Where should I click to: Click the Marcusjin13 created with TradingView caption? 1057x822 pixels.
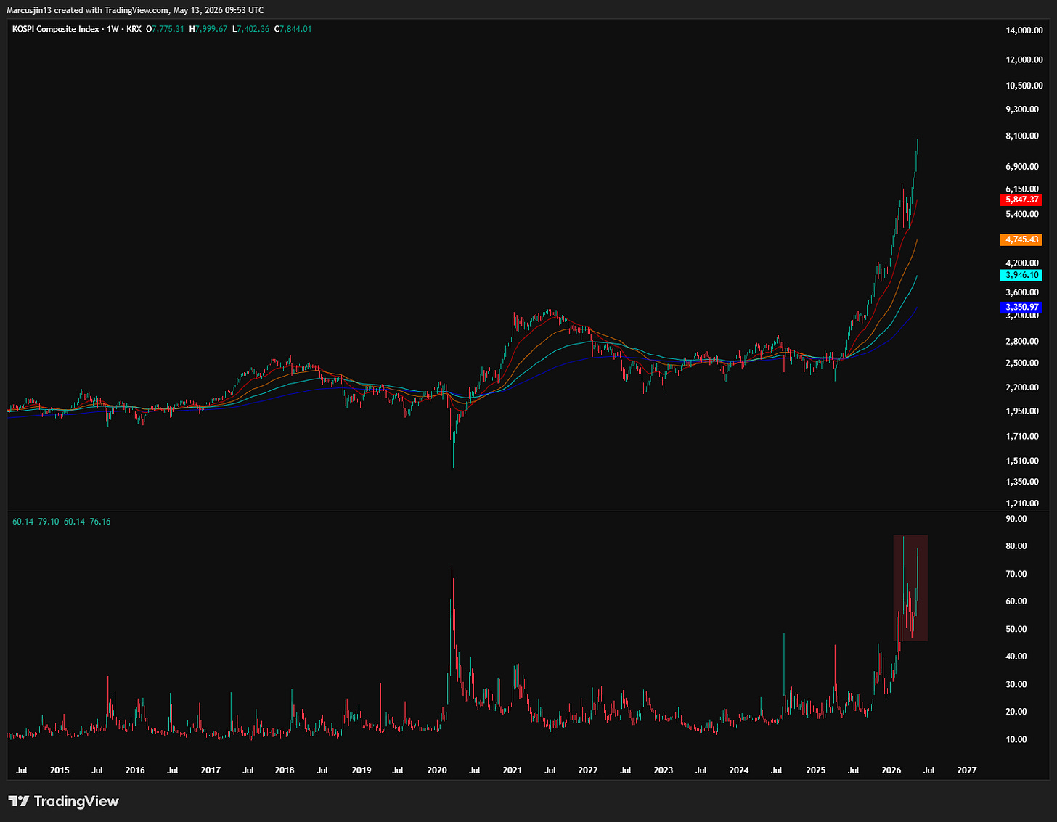(x=135, y=10)
